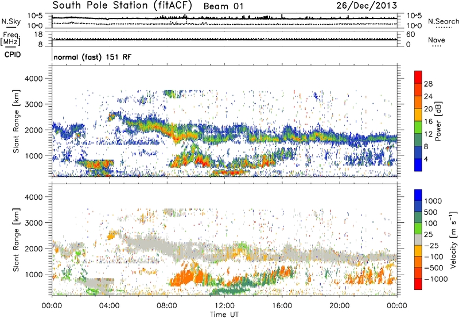Click the Power [dB] color bar title
The height and width of the screenshot is (318, 459).
pos(438,121)
